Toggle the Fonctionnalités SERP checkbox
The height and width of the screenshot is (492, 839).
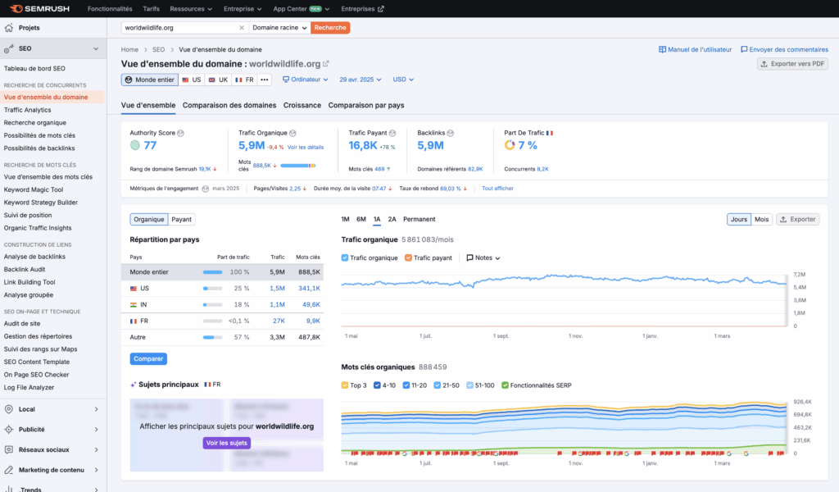[x=505, y=385]
